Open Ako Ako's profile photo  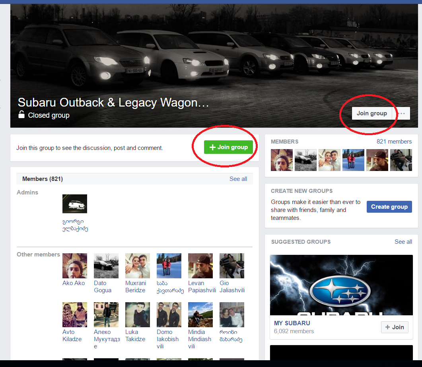(x=75, y=266)
